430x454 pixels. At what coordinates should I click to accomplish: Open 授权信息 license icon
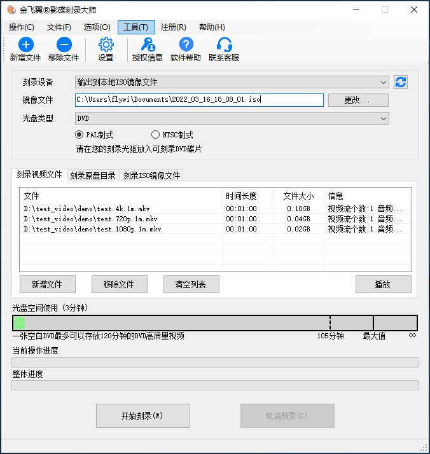pos(147,45)
